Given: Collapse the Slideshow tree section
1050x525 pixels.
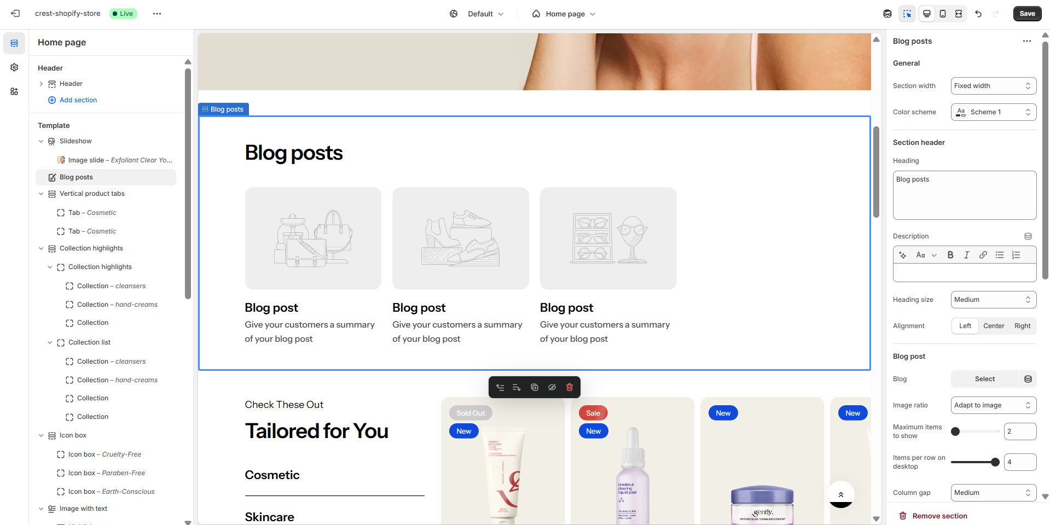Looking at the screenshot, I should click(41, 141).
